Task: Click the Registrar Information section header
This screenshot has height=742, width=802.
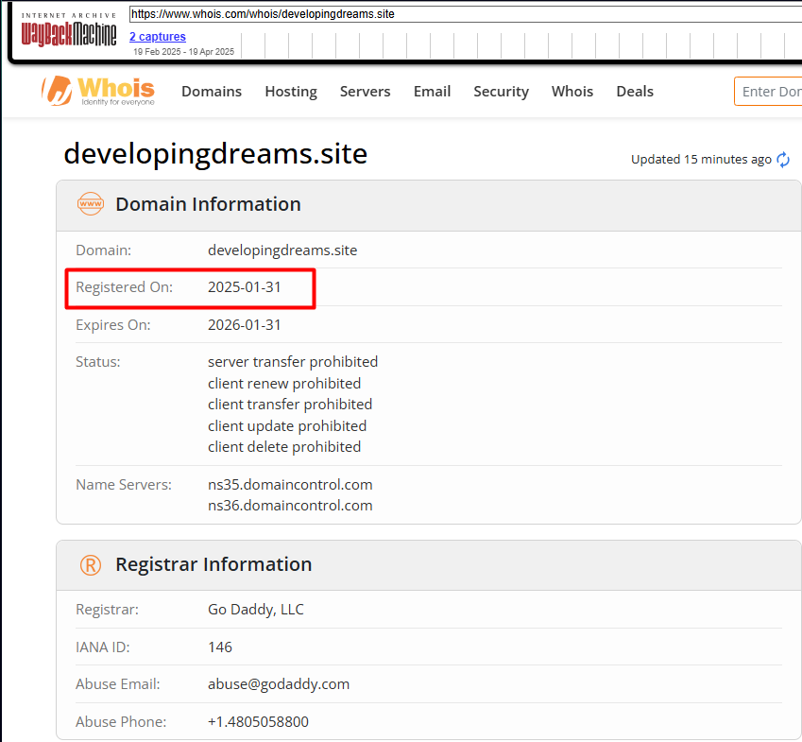Action: pos(429,565)
